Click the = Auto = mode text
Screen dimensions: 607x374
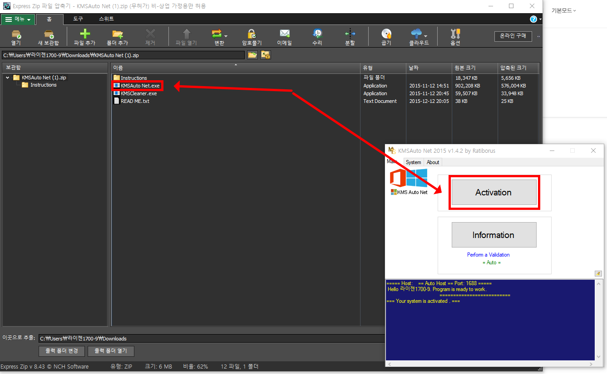[x=491, y=262]
